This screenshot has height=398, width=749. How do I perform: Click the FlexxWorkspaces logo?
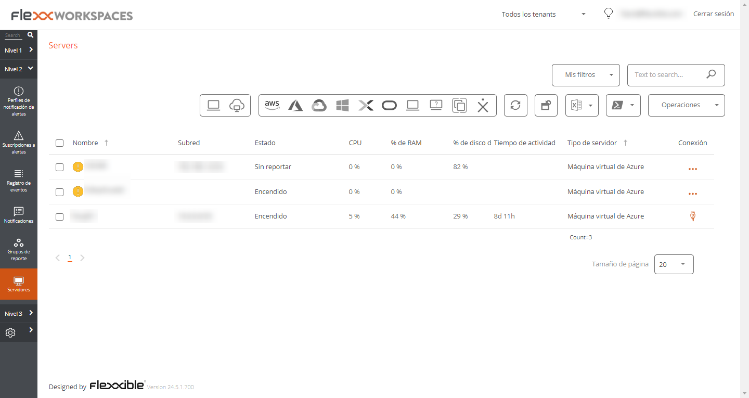tap(72, 16)
